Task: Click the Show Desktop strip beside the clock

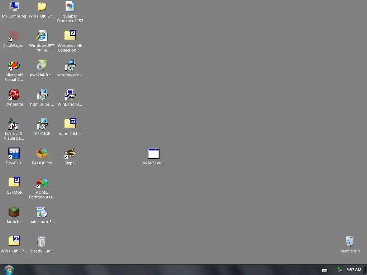Action: click(365, 270)
